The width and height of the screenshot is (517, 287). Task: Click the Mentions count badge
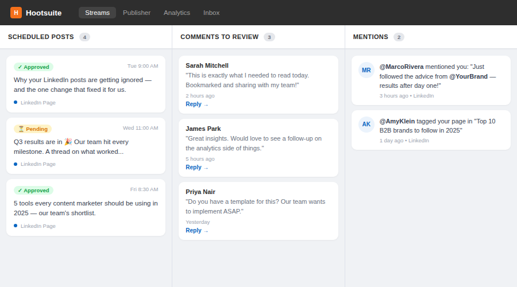[399, 37]
